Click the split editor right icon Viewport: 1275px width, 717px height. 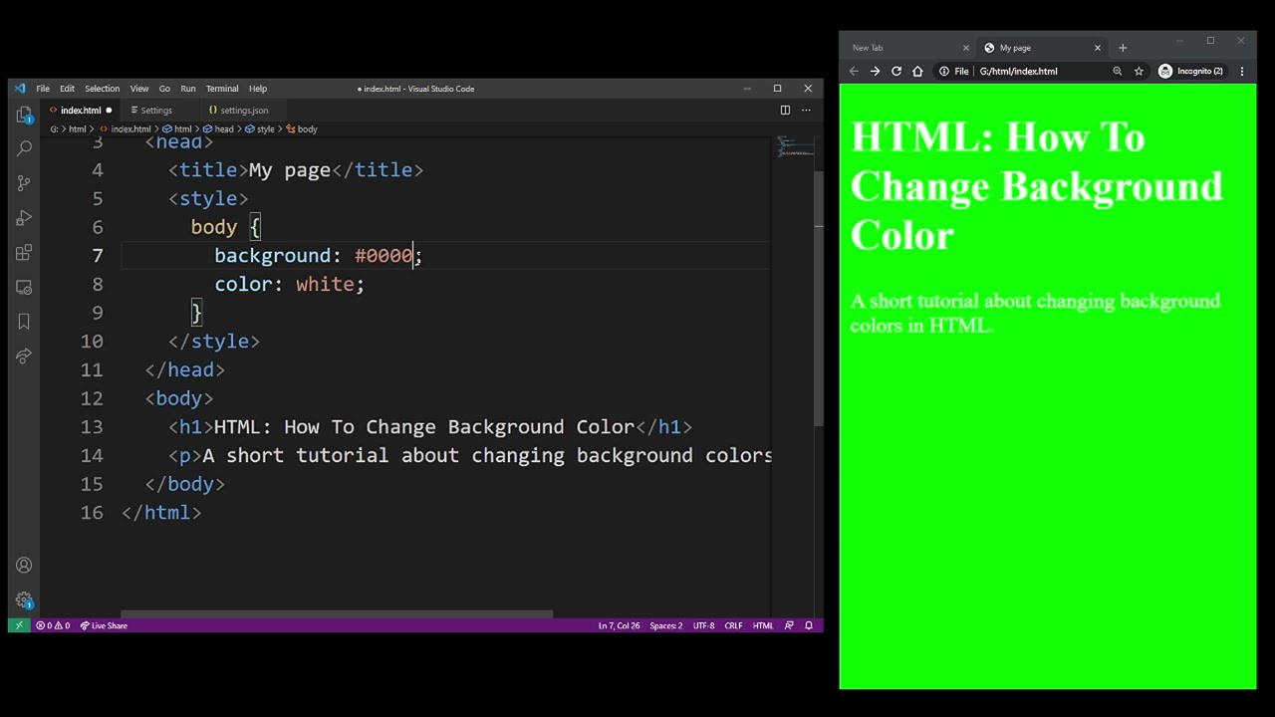(785, 110)
